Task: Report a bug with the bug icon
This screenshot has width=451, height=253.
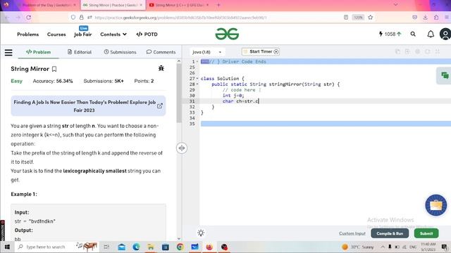Action: (x=161, y=68)
